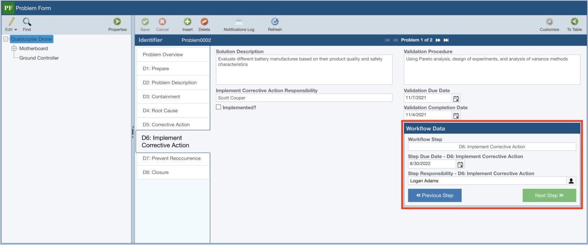Open the D8: Closure tab
This screenshot has width=588, height=245.
[x=173, y=172]
